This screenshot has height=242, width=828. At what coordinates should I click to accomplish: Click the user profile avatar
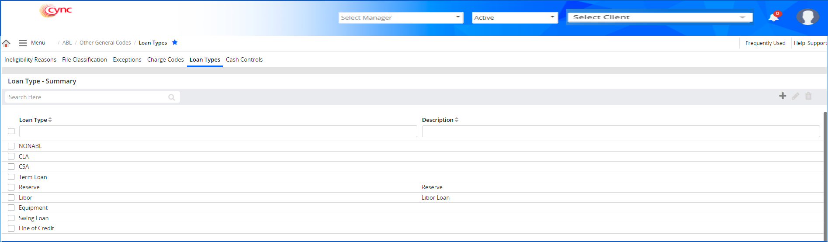[807, 17]
